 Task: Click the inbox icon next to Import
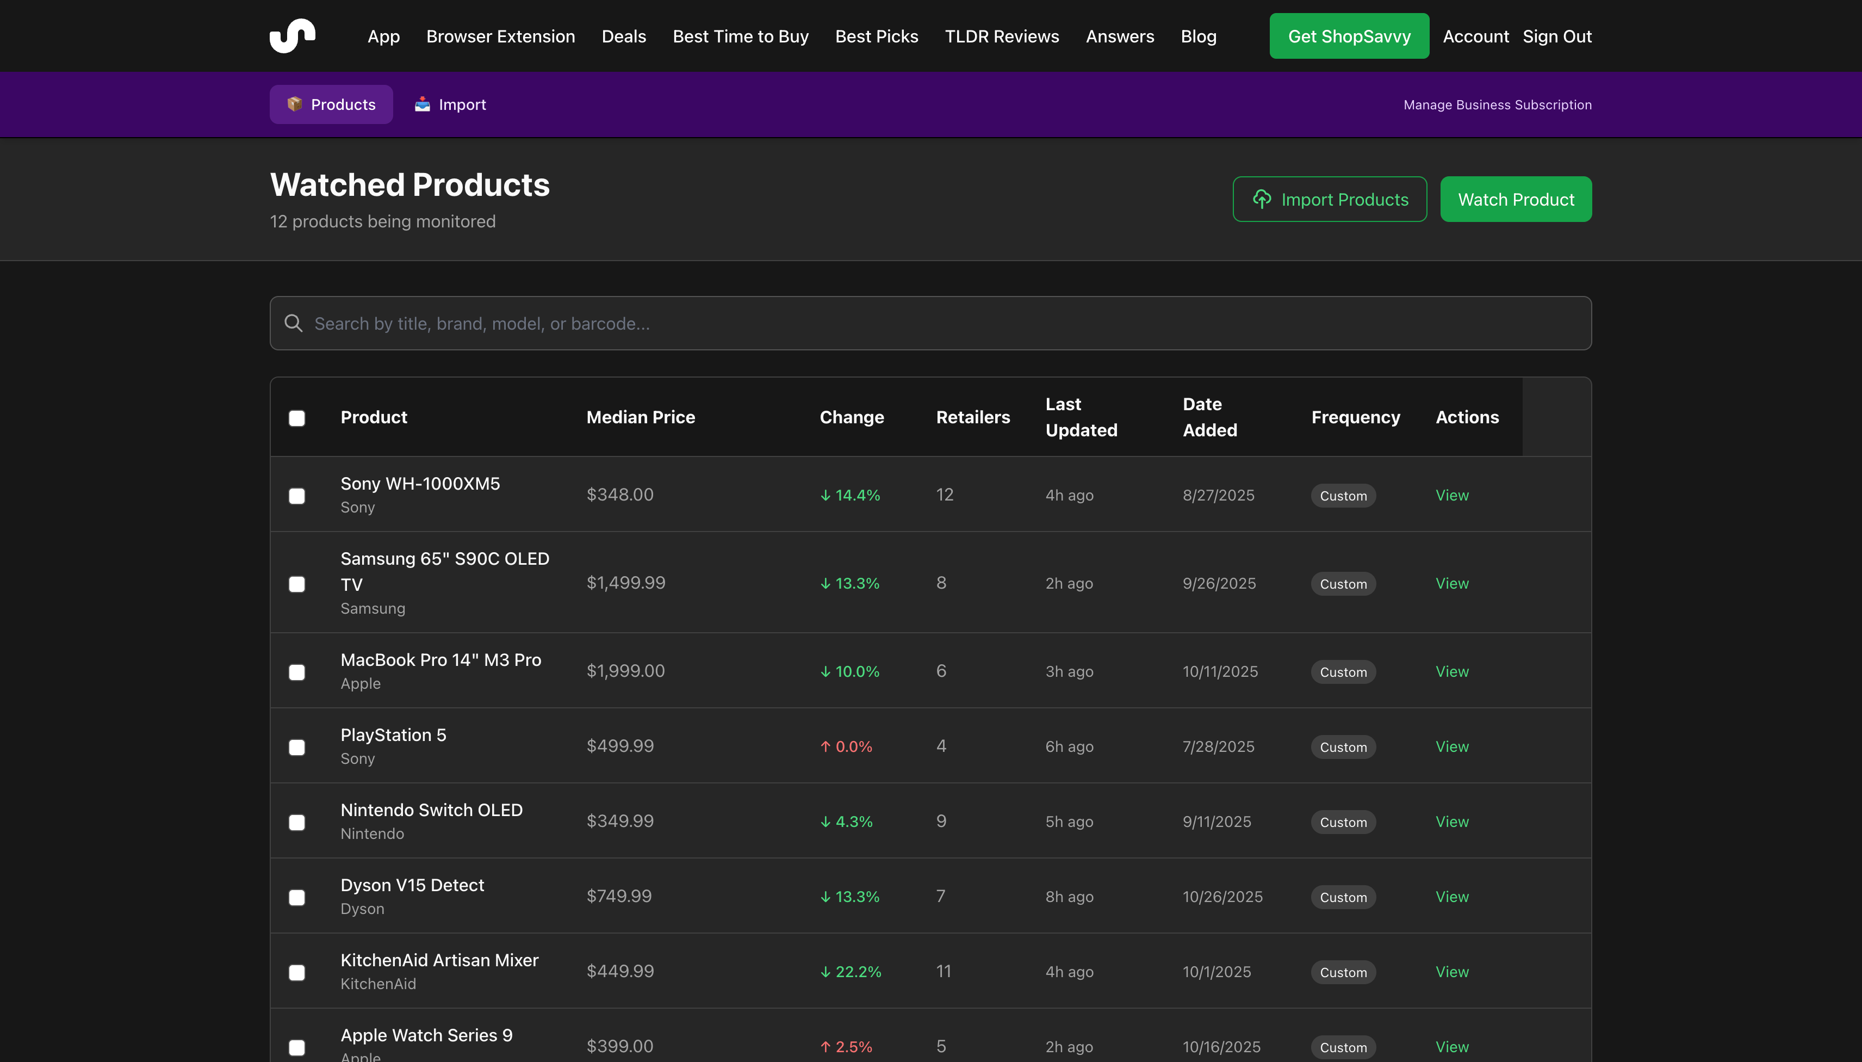coord(423,103)
